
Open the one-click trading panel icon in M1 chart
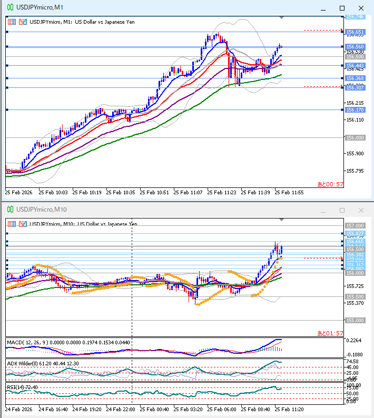click(x=22, y=22)
